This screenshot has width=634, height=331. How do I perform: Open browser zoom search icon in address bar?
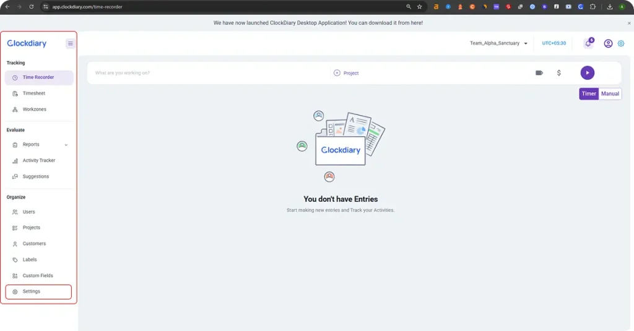[409, 6]
